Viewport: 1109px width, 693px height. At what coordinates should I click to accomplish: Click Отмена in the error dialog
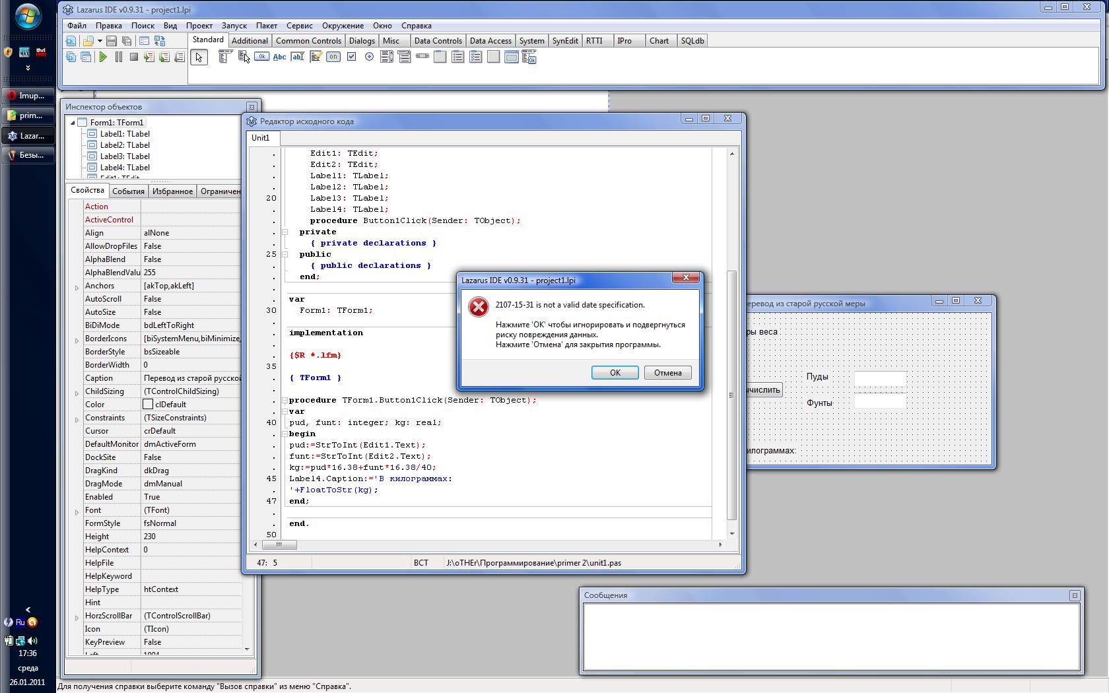click(x=668, y=372)
